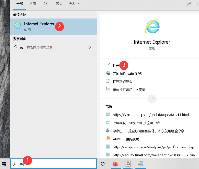Click icon beside 上网导航 entry
This screenshot has height=169, width=199.
pyautogui.click(x=107, y=122)
